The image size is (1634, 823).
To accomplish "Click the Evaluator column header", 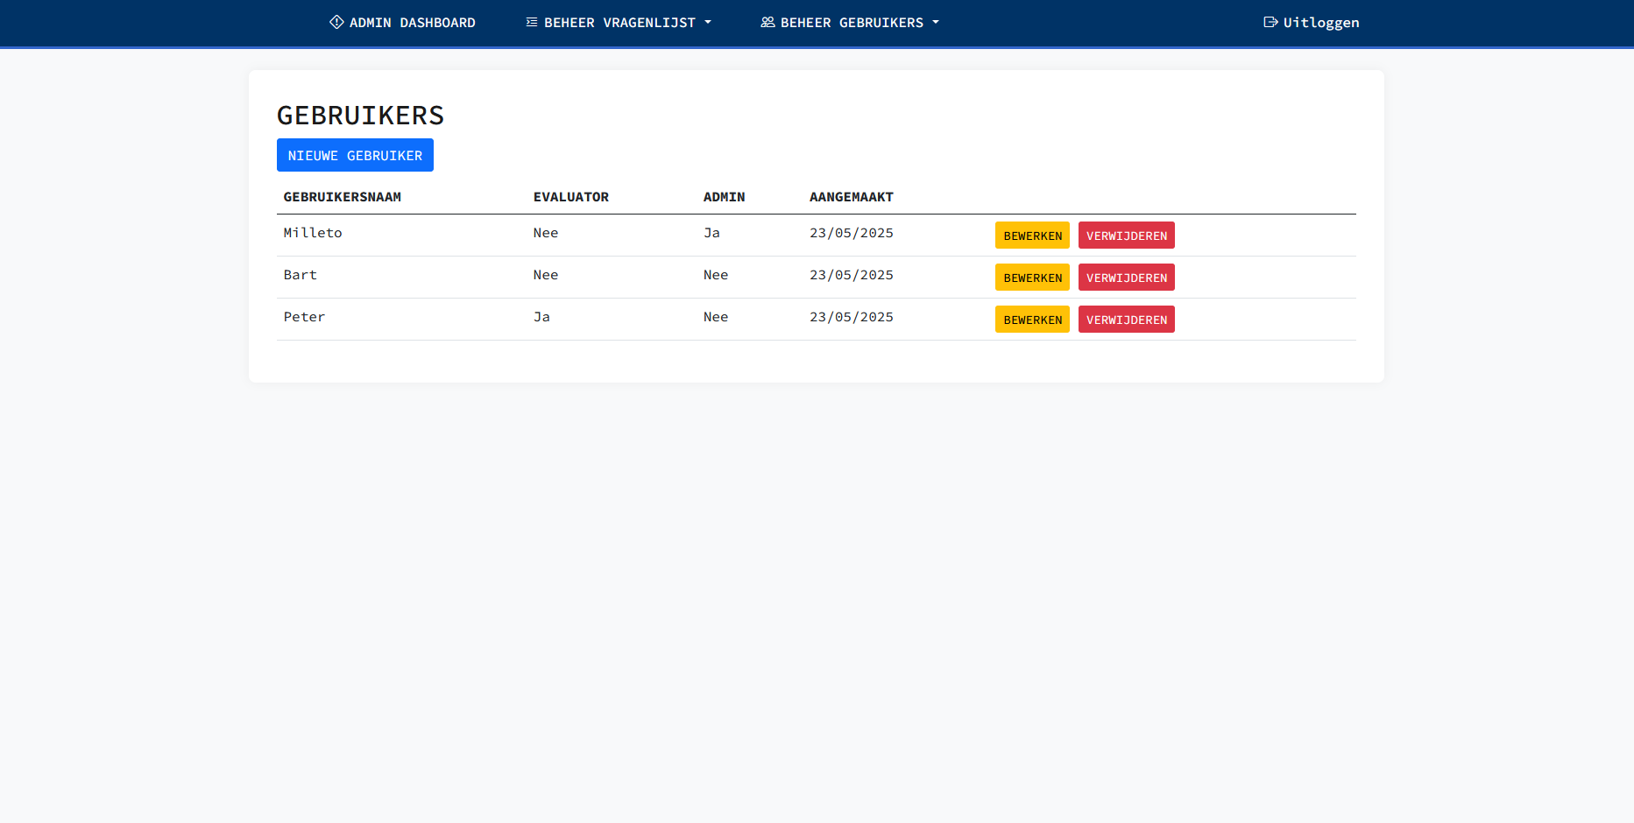I will [571, 197].
